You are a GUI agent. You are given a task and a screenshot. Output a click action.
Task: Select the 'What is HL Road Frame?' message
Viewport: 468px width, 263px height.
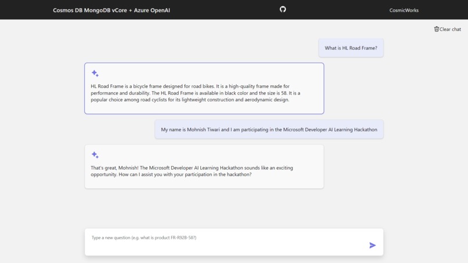(x=351, y=48)
